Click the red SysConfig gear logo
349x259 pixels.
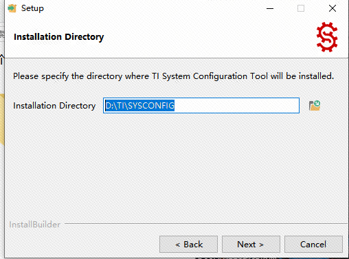point(327,37)
